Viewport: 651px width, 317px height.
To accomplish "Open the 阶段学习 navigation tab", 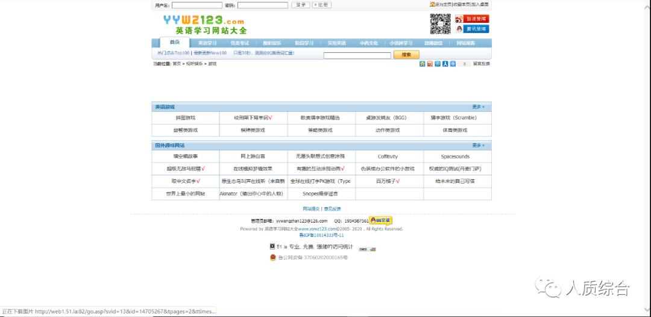I will pyautogui.click(x=304, y=43).
